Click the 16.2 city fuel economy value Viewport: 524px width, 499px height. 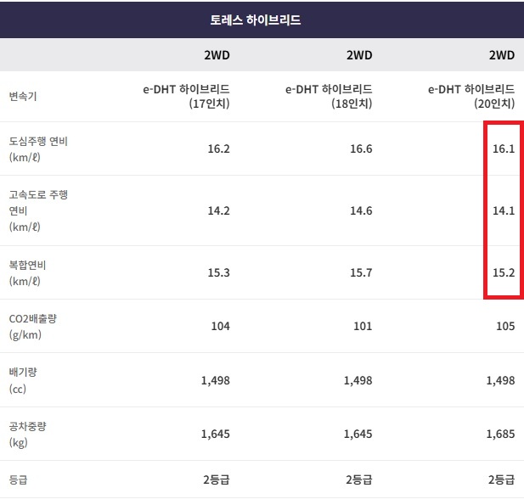(x=218, y=149)
